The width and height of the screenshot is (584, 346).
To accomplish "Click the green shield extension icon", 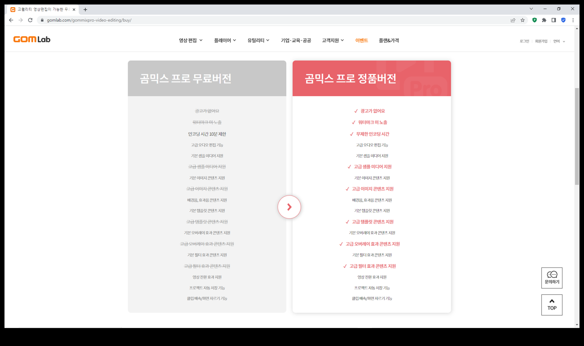I will 535,20.
